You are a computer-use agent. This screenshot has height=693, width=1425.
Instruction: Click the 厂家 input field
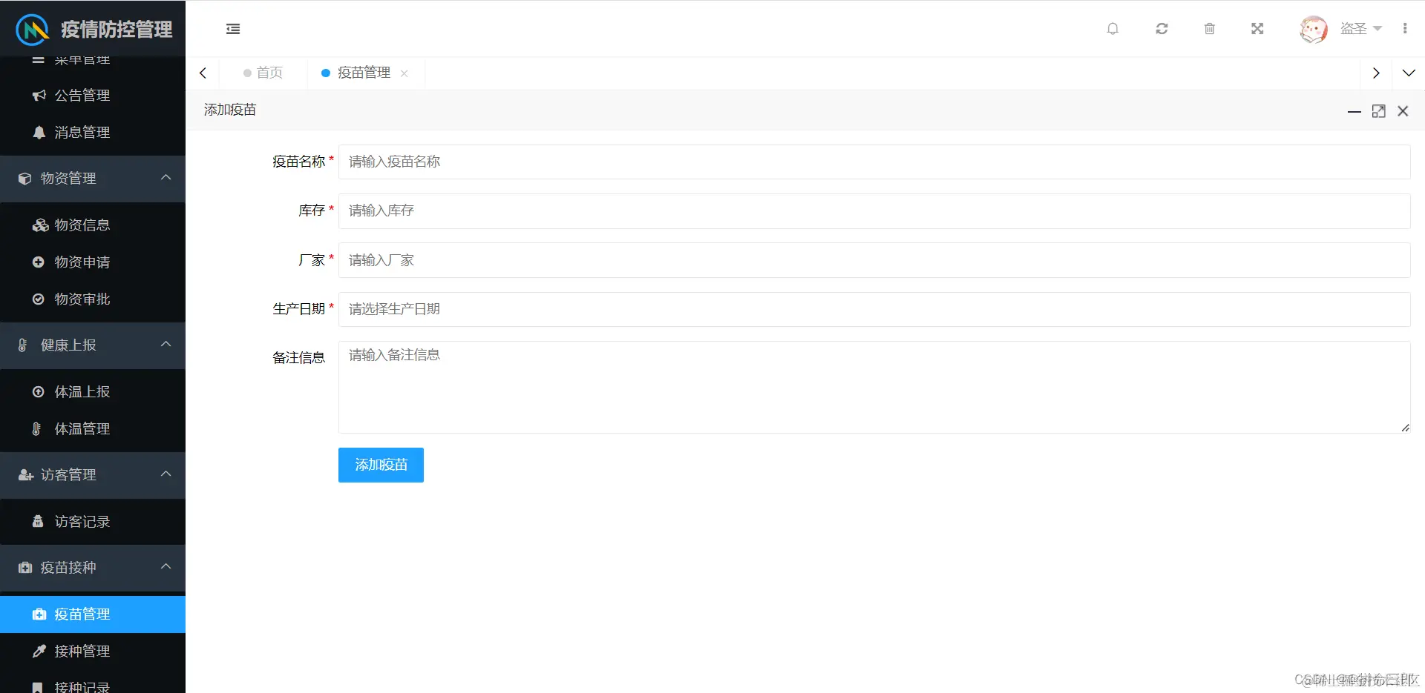874,260
